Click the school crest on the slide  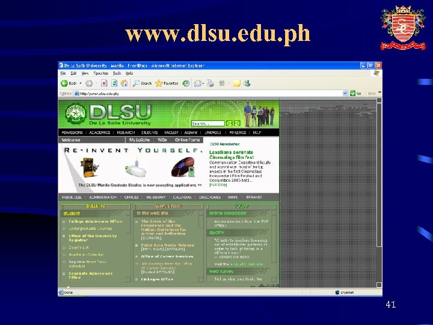click(x=403, y=28)
